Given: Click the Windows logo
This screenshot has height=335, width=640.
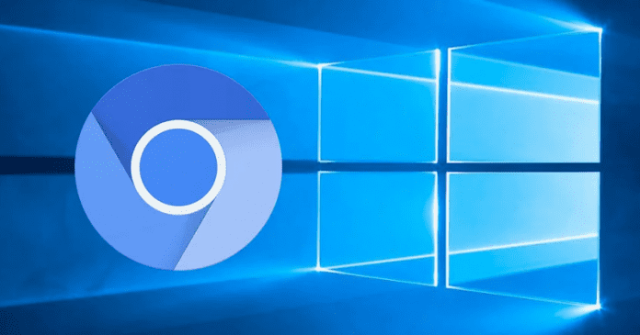Looking at the screenshot, I should [460, 167].
